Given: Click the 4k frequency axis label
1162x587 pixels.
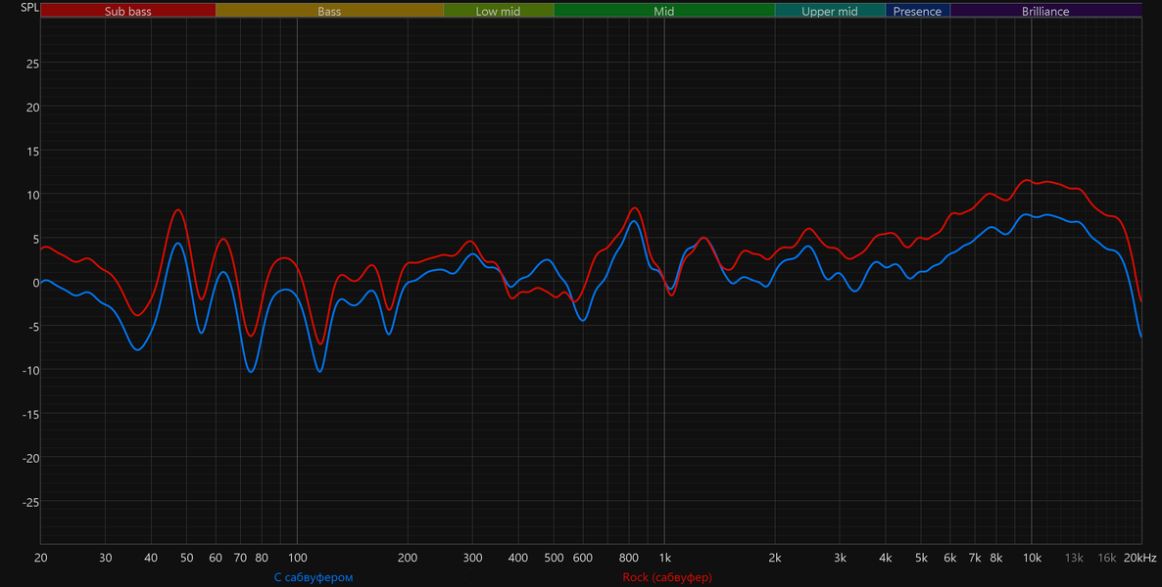Looking at the screenshot, I should 886,558.
